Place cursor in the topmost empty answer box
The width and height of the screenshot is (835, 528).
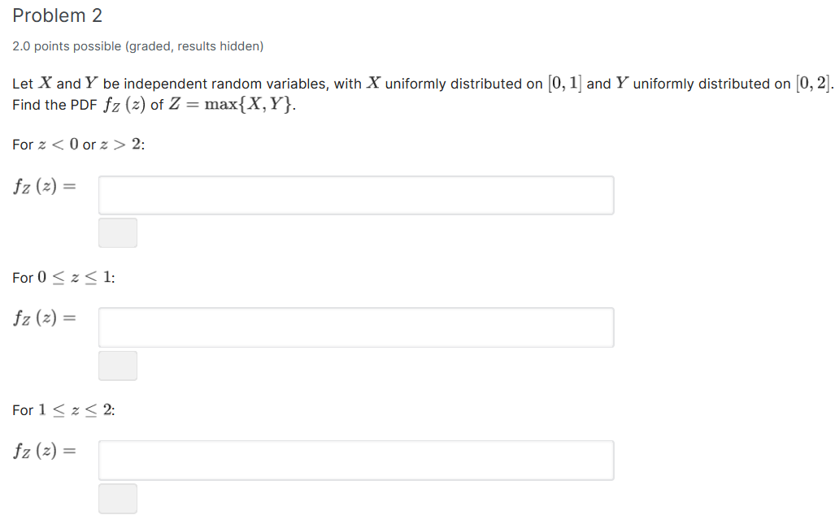[356, 195]
